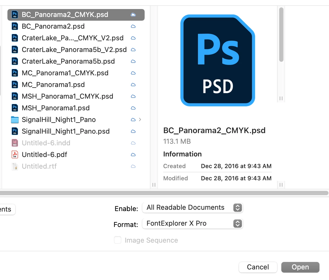Screen dimensions: 329x280
Task: Click the cloud icon next to MSH_Panorama1.psd
Action: [x=133, y=108]
